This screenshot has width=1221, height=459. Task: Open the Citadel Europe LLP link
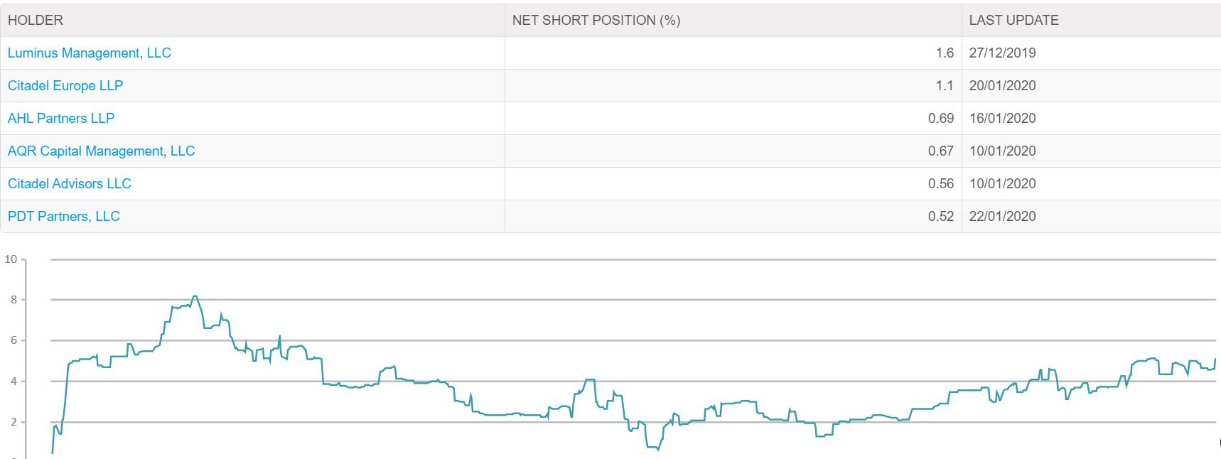tap(65, 86)
